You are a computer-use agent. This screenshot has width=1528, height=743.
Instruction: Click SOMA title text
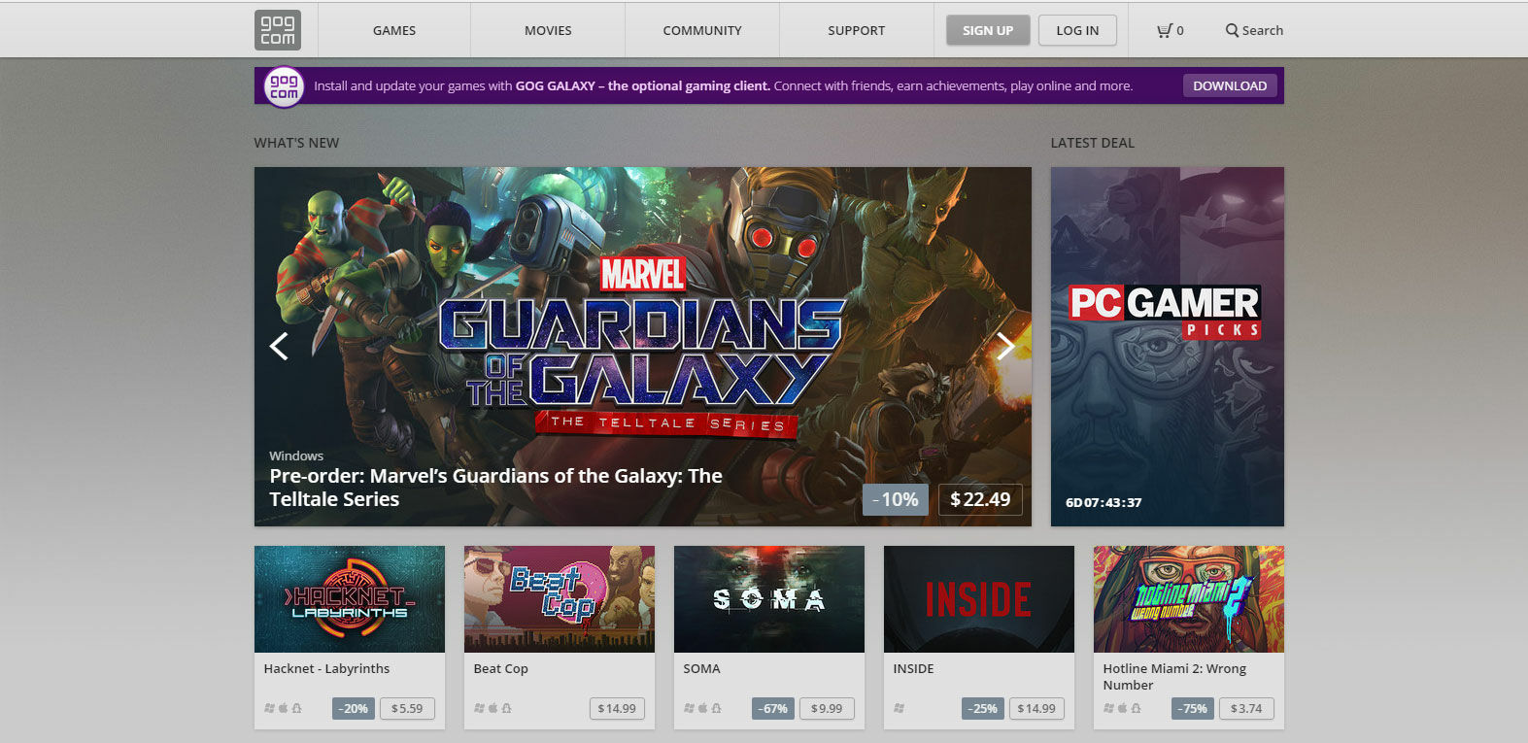click(x=701, y=668)
